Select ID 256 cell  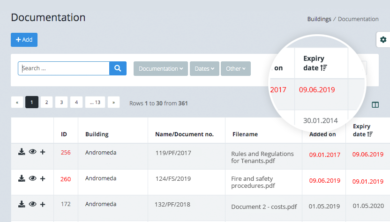(66, 152)
